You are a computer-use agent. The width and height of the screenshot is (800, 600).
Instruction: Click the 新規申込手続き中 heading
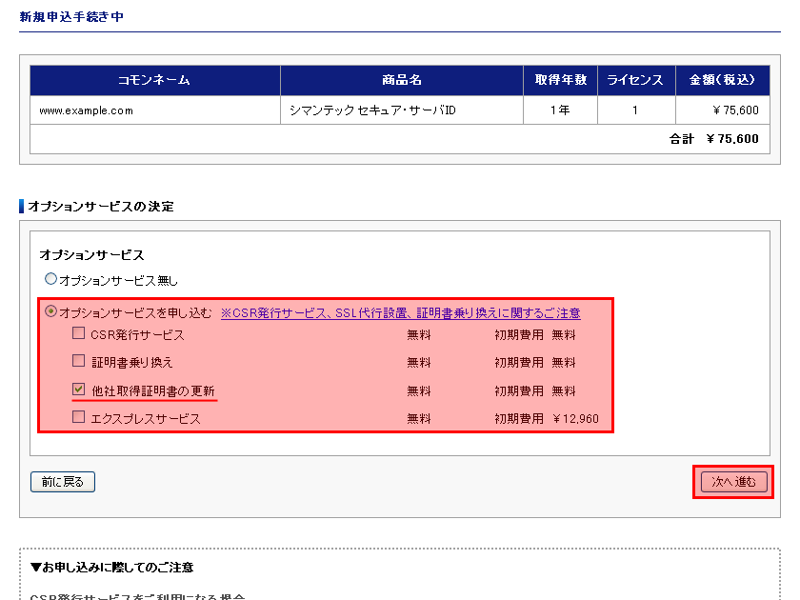[71, 17]
